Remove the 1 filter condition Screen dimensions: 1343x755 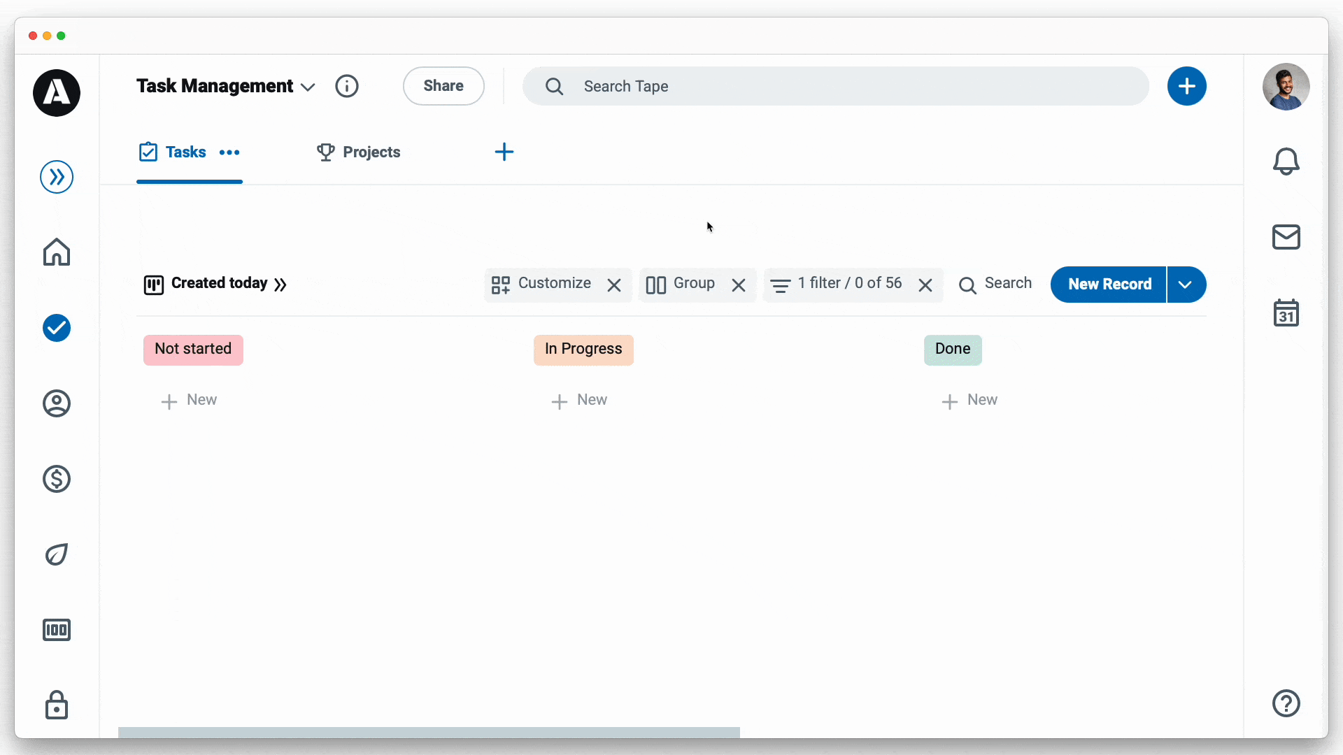(x=926, y=284)
